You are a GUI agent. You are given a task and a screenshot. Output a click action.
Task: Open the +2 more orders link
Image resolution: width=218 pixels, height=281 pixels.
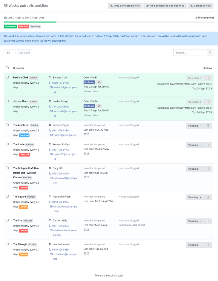pyautogui.click(x=90, y=115)
